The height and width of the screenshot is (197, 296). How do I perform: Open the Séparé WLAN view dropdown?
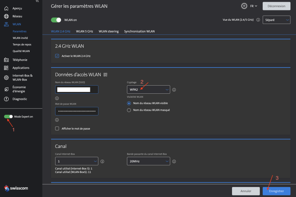pos(276,20)
